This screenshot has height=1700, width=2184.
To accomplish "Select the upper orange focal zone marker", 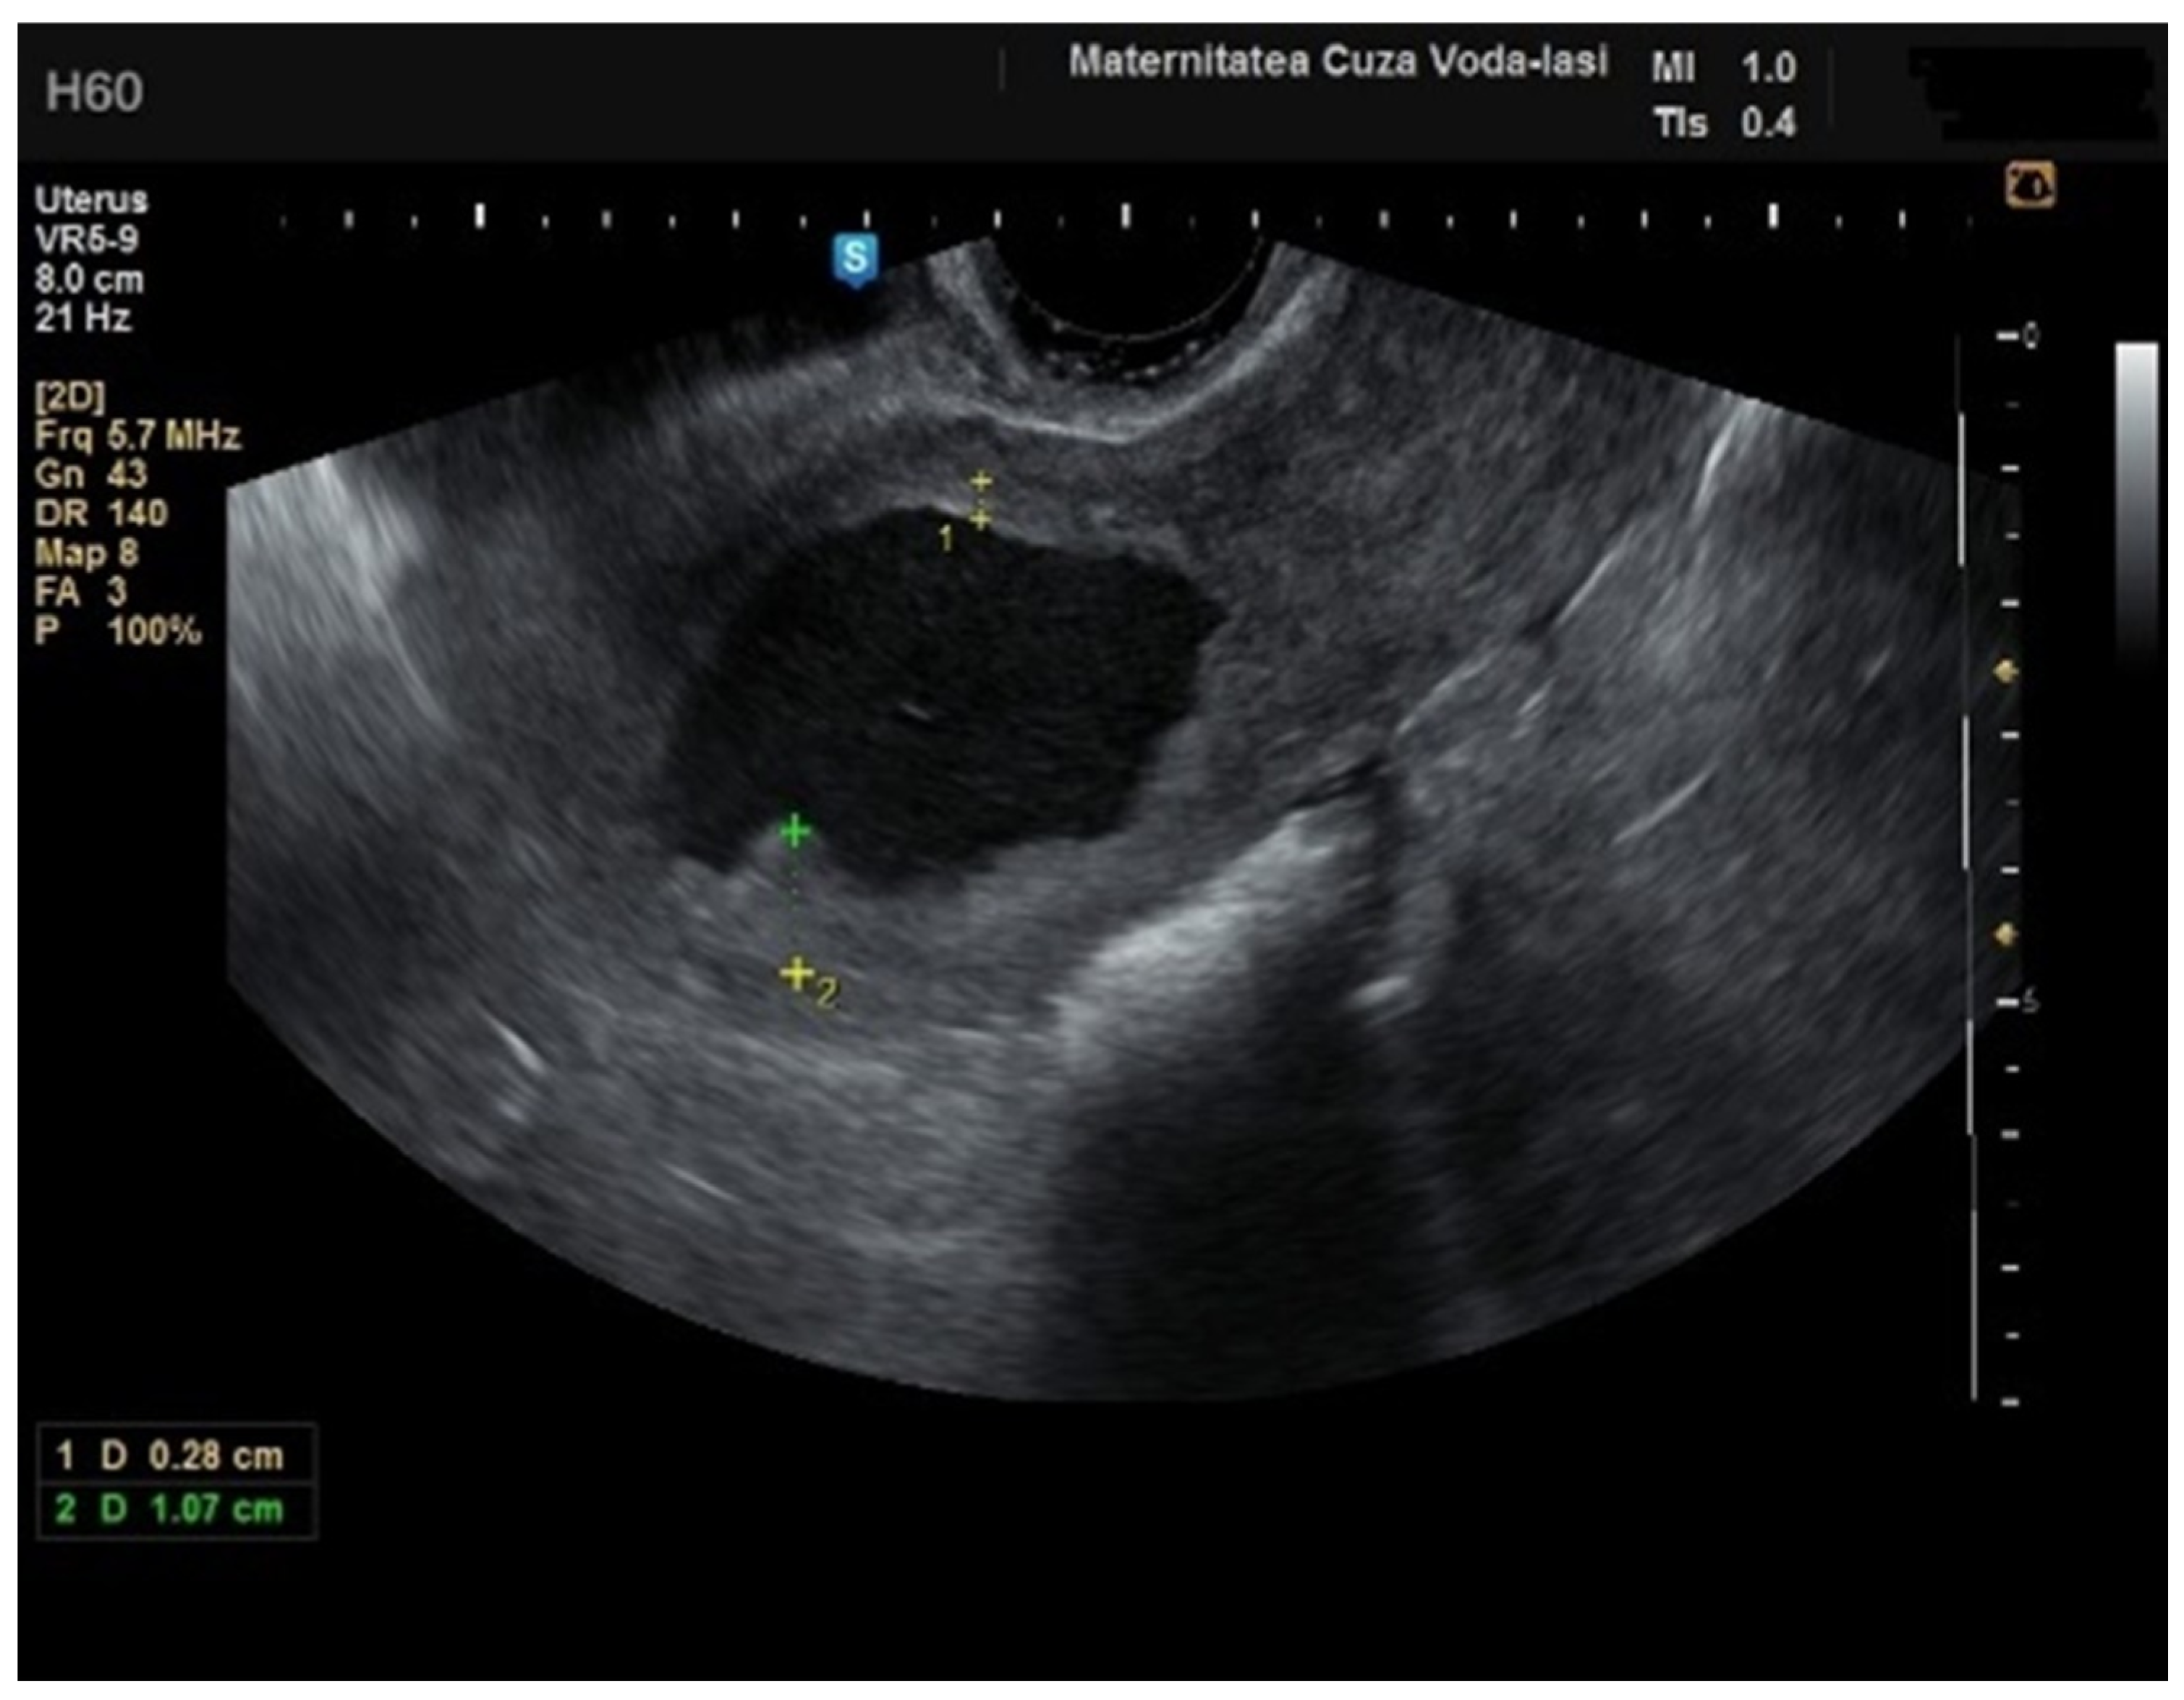I will pos(2005,673).
